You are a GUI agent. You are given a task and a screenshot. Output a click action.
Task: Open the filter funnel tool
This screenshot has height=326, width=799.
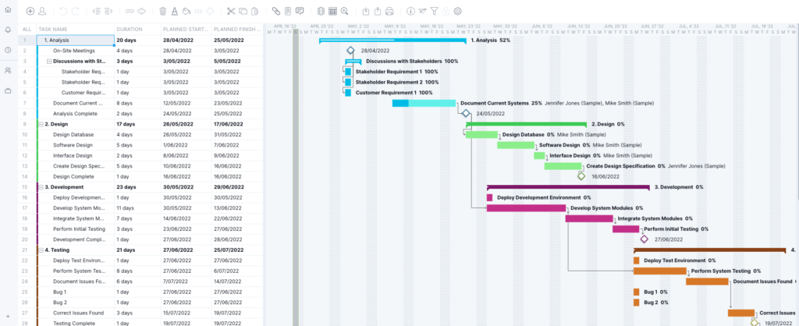click(x=435, y=12)
